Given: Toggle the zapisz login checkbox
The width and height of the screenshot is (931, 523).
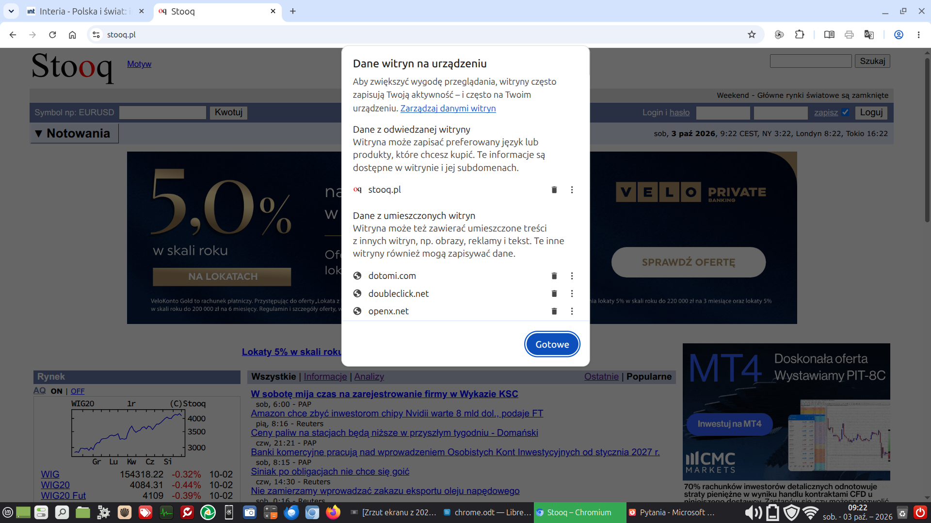Looking at the screenshot, I should coord(845,112).
